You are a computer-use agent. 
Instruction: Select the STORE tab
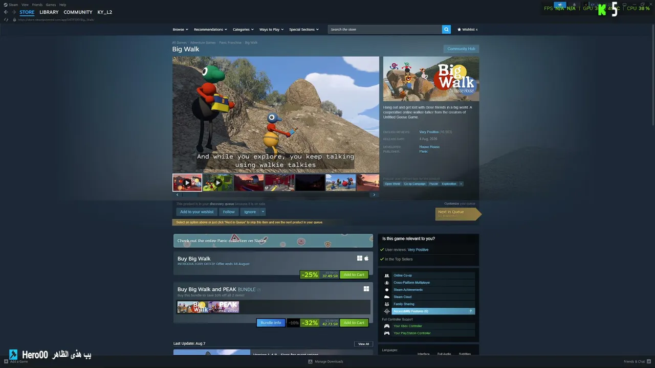(x=27, y=12)
